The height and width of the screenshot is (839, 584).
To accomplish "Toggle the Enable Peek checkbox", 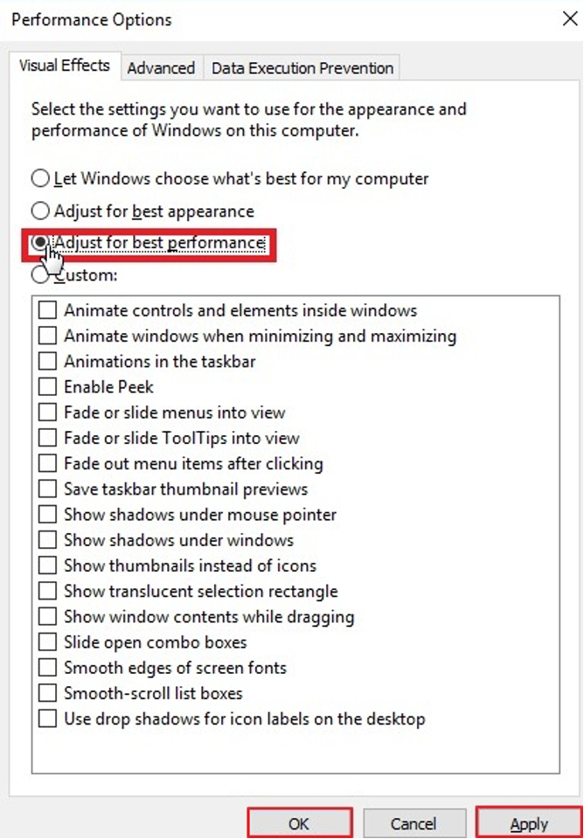I will (x=48, y=387).
